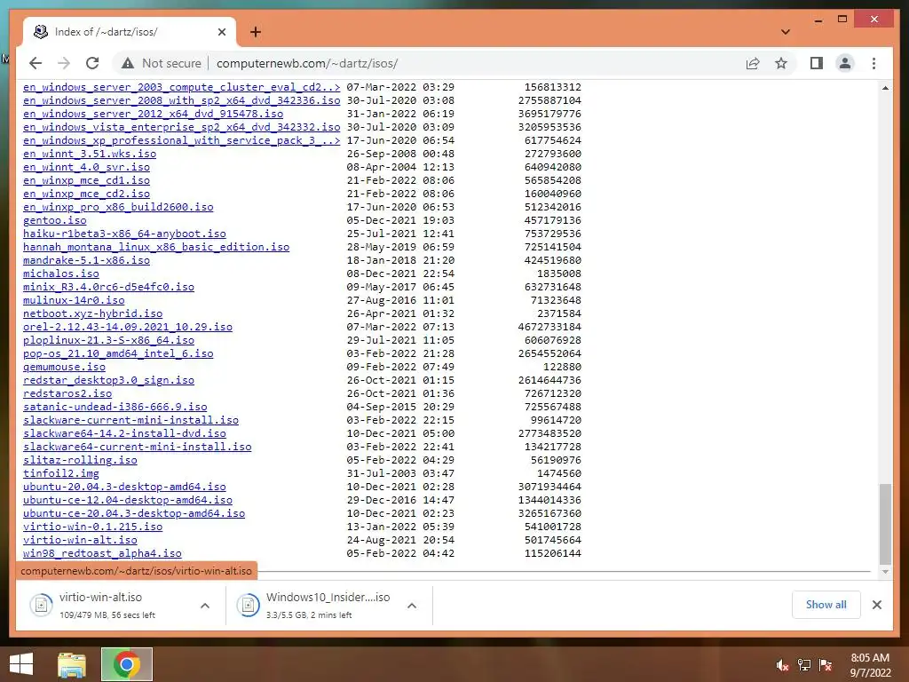The width and height of the screenshot is (909, 682).
Task: Open the tab search chevron
Action: point(786,32)
